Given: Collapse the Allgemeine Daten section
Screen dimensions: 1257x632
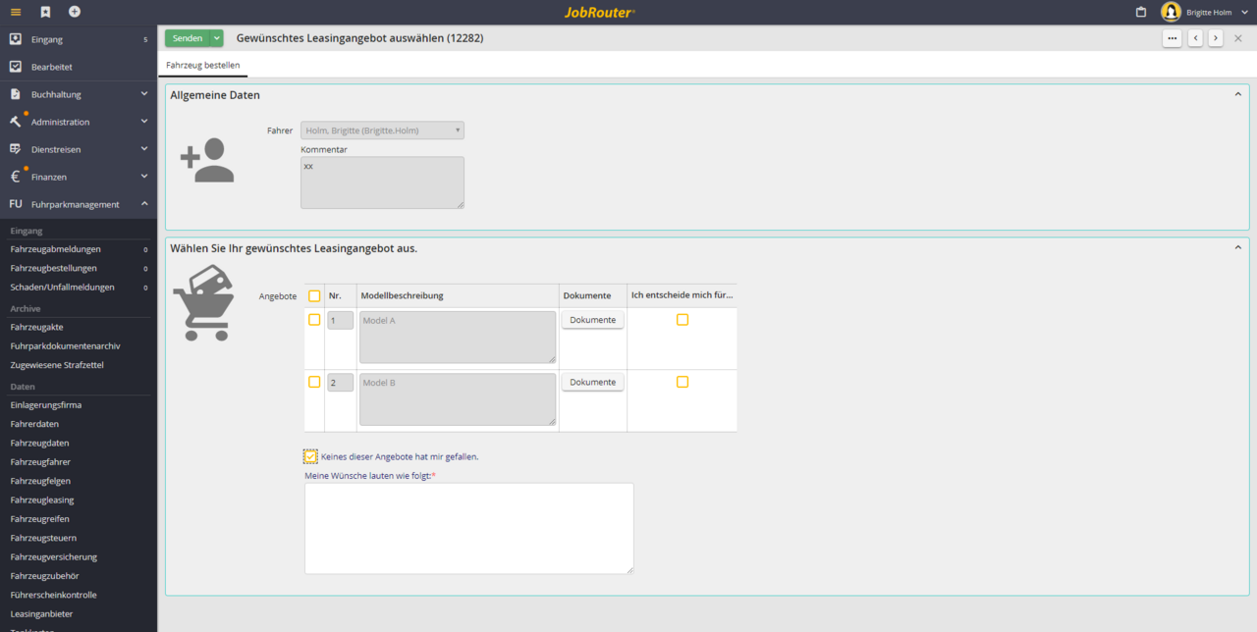Looking at the screenshot, I should point(1237,95).
